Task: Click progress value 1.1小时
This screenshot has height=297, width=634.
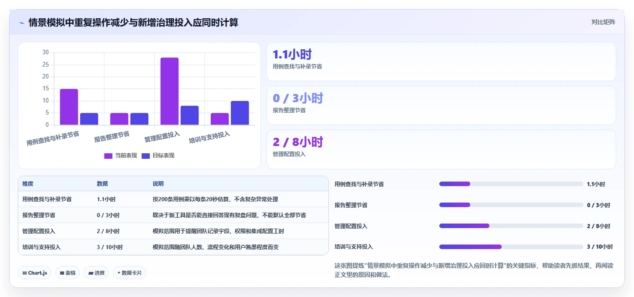Action: (596, 184)
